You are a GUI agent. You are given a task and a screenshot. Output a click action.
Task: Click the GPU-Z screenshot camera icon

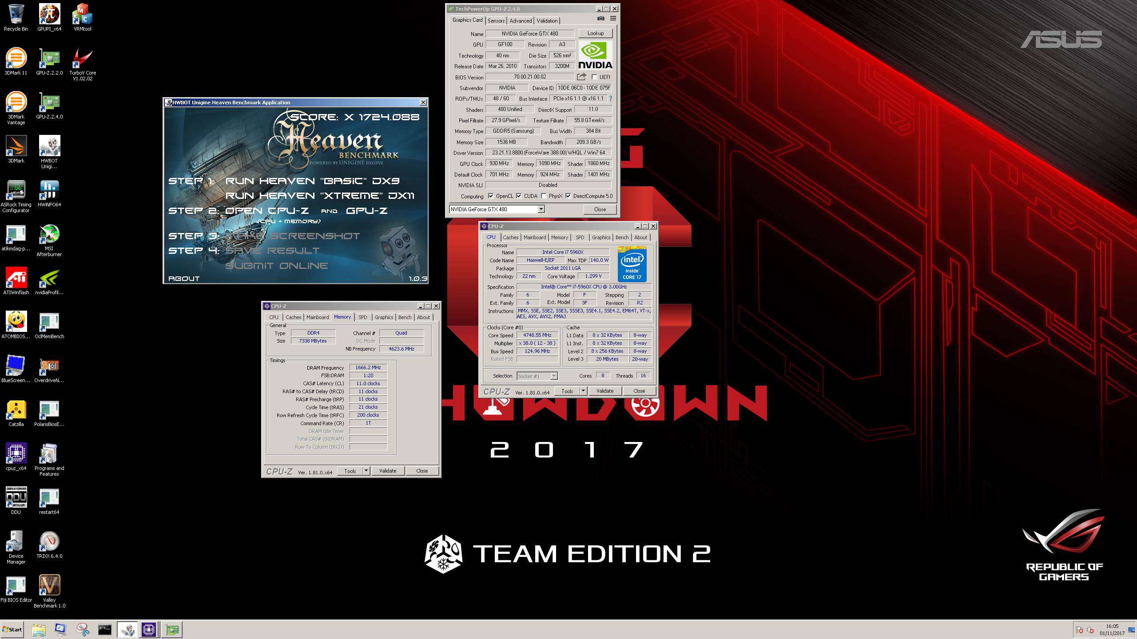coord(600,19)
